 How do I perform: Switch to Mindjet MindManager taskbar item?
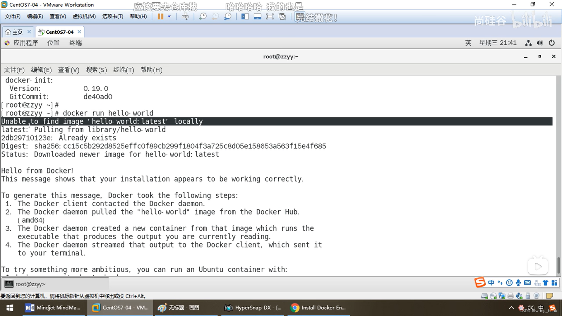pos(54,308)
